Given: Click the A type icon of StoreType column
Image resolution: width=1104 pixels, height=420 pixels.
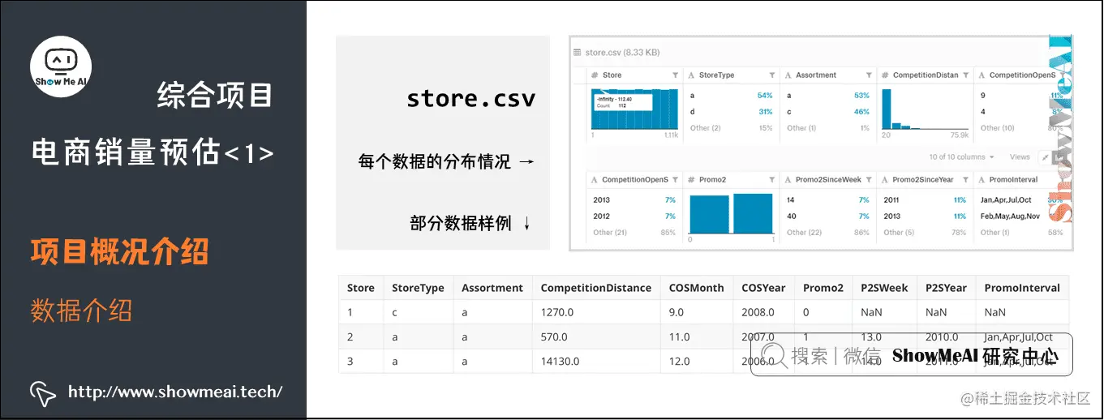Looking at the screenshot, I should click(x=691, y=75).
